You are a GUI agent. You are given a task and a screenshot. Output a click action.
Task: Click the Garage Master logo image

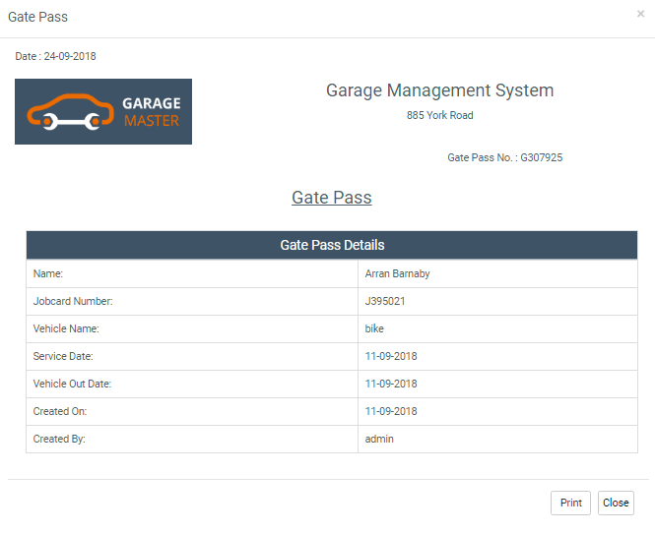pyautogui.click(x=103, y=111)
